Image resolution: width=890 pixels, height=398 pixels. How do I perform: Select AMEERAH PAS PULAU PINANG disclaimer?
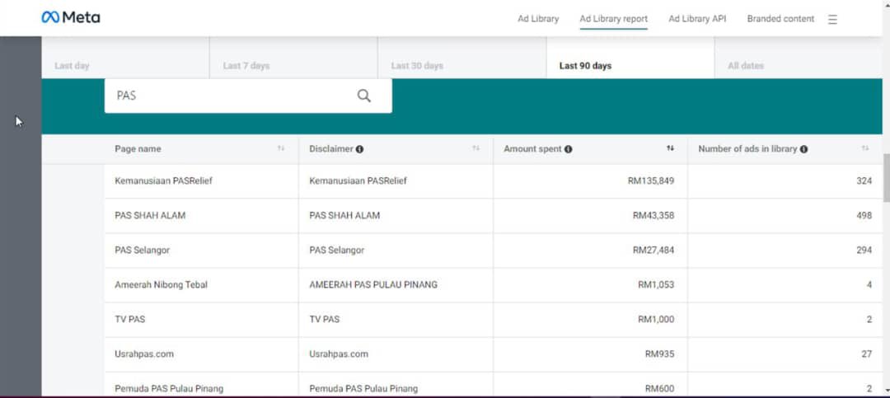pos(373,284)
